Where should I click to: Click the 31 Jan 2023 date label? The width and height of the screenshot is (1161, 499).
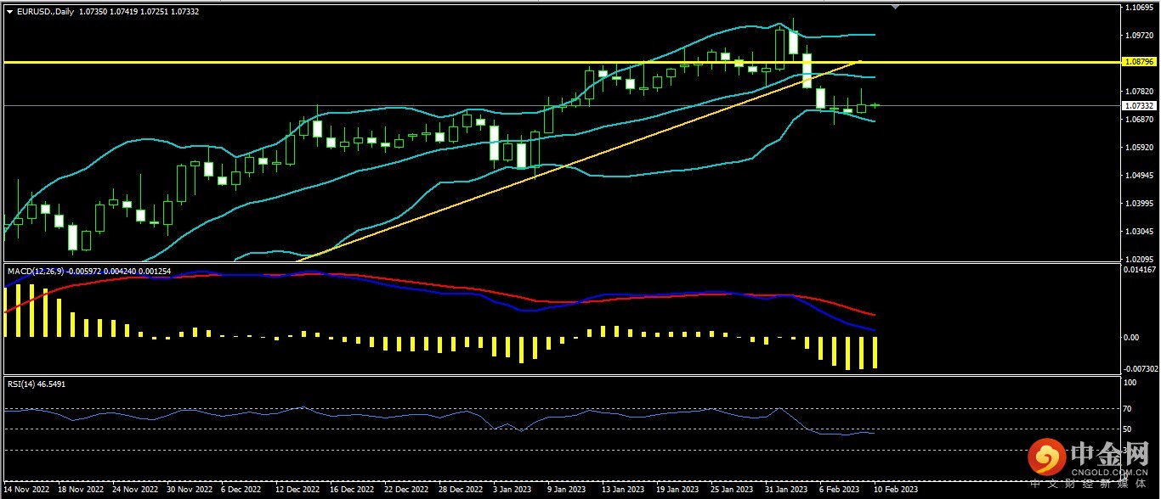pyautogui.click(x=786, y=490)
